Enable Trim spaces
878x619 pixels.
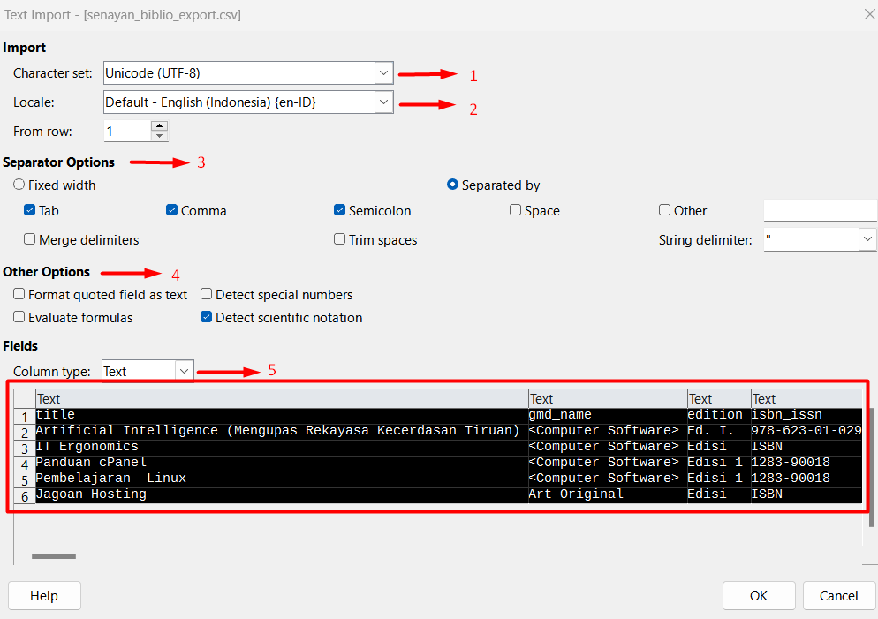point(339,239)
